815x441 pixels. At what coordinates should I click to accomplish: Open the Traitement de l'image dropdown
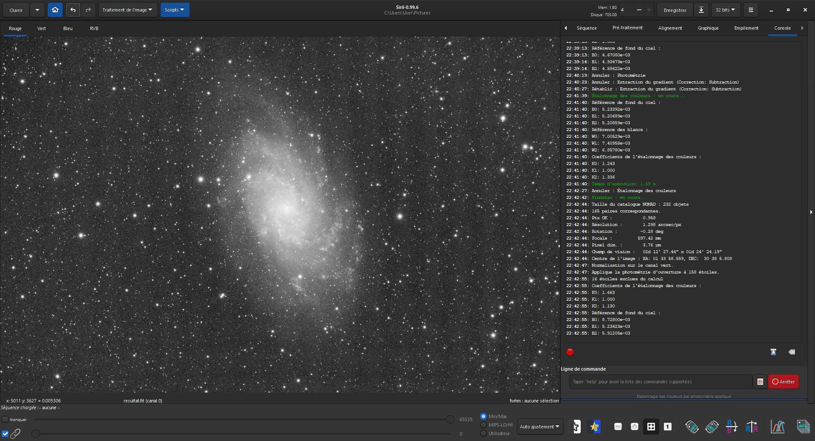pos(128,10)
